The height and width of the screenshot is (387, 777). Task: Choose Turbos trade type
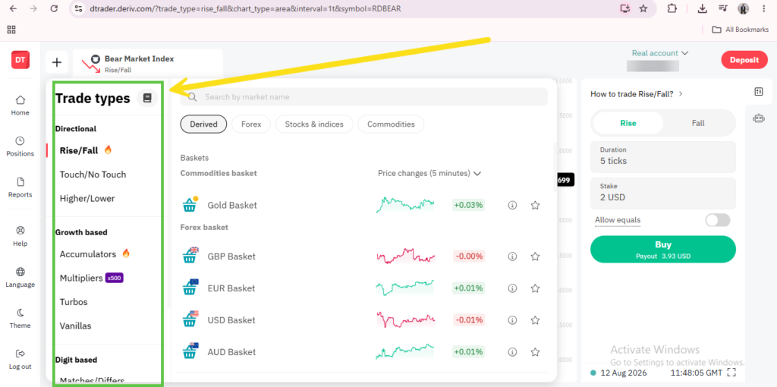pyautogui.click(x=74, y=302)
